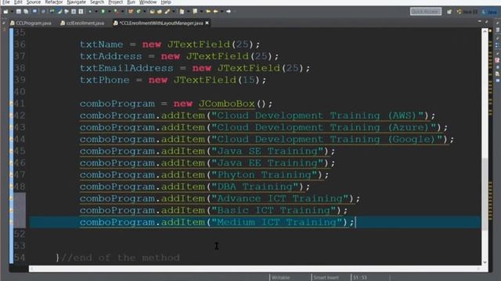The width and height of the screenshot is (501, 281).
Task: Close the CCLEnrollmentWithLayoutManager.java tab
Action: (207, 23)
